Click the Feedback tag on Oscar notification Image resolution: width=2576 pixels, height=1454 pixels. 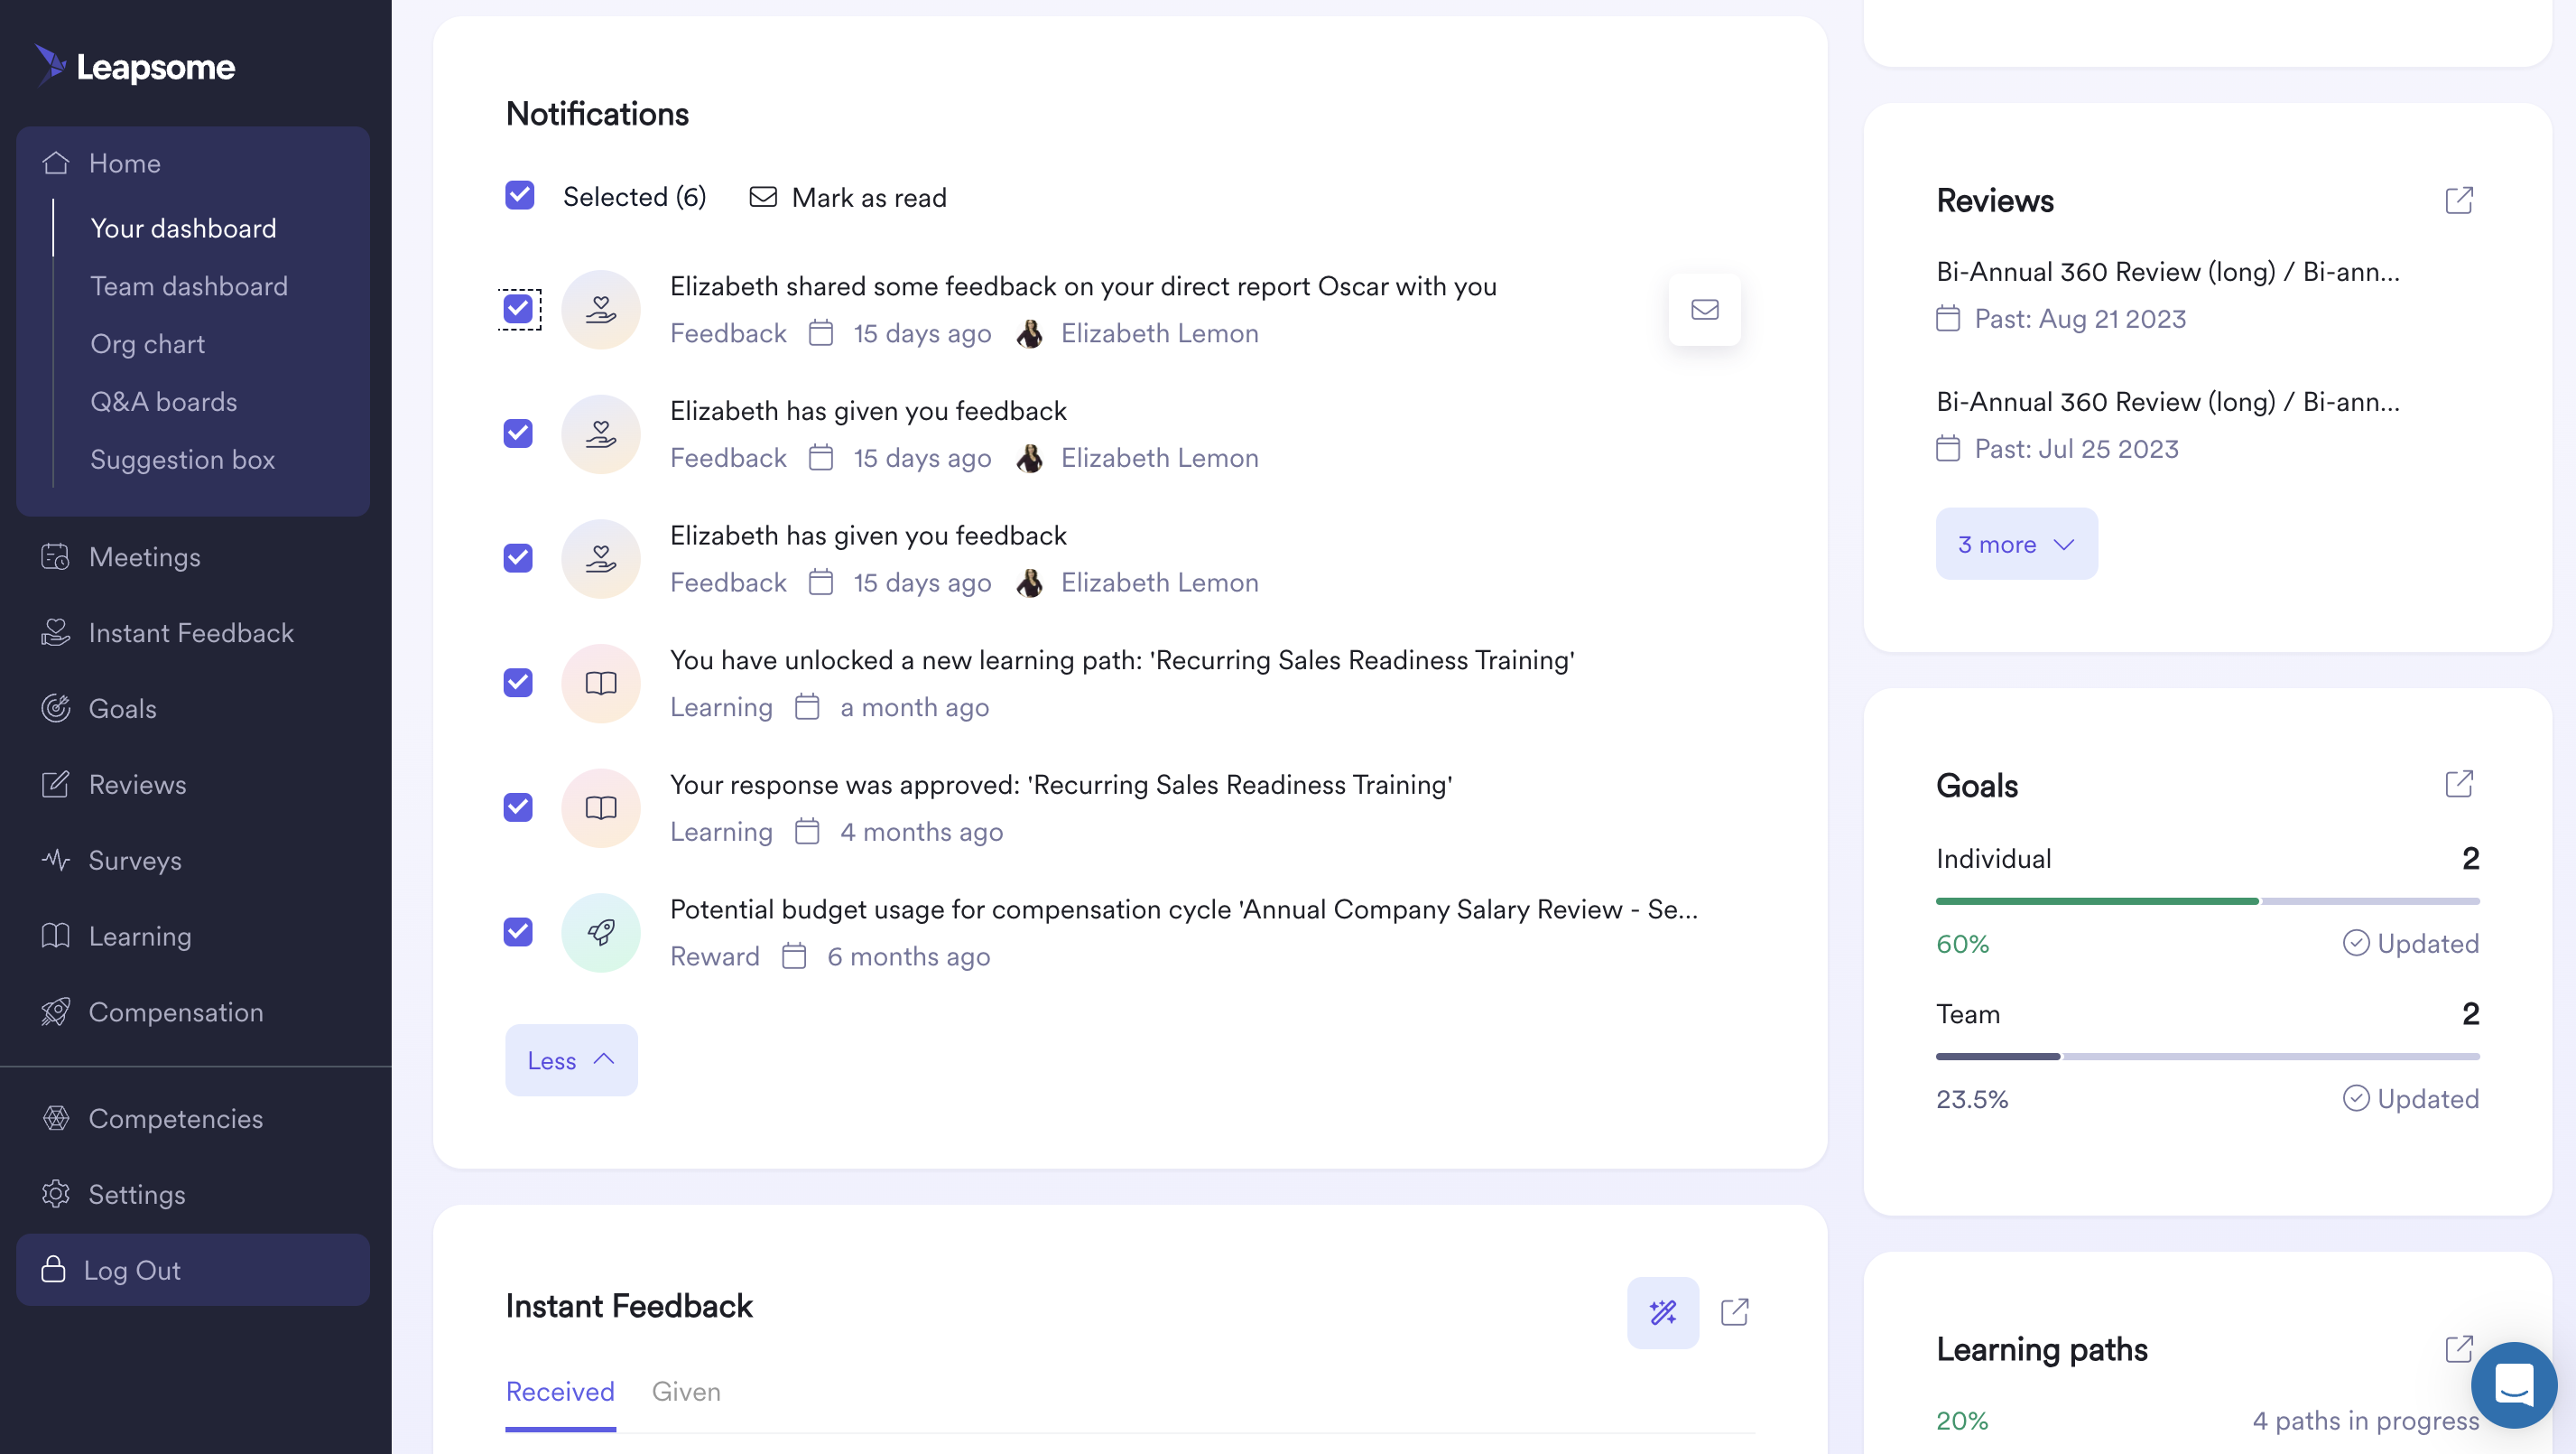pos(728,333)
